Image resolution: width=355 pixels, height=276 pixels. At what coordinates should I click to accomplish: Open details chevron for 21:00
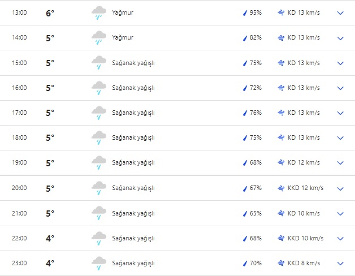340,213
